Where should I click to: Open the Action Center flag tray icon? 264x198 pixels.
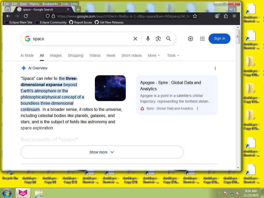pyautogui.click(x=226, y=193)
